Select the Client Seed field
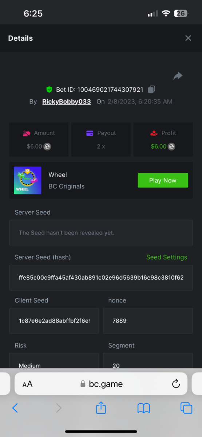 pyautogui.click(x=54, y=321)
